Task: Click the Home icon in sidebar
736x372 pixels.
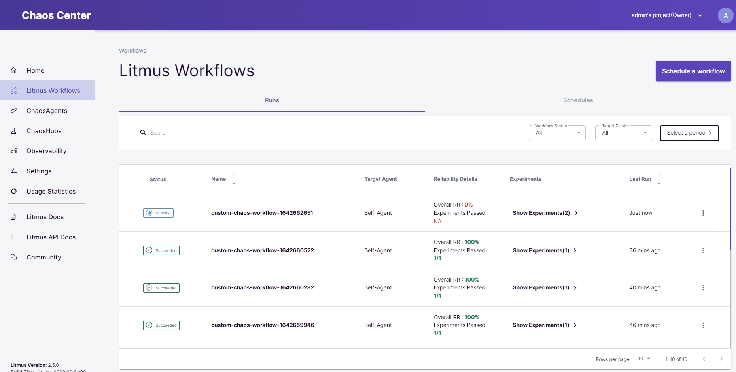Action: coord(14,70)
